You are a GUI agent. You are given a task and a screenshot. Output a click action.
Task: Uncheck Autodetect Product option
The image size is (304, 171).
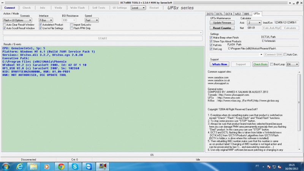(x=40, y=25)
